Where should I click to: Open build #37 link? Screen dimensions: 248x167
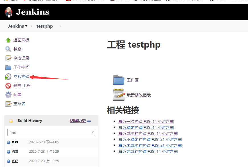[15, 161]
